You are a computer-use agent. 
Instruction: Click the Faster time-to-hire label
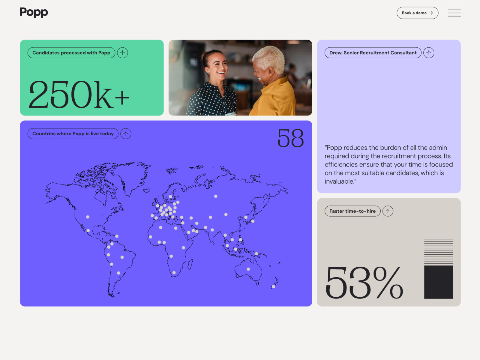tap(352, 211)
